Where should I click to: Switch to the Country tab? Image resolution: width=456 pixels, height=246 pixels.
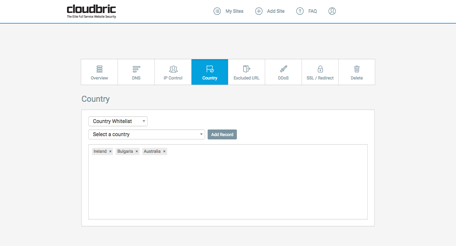(x=210, y=72)
